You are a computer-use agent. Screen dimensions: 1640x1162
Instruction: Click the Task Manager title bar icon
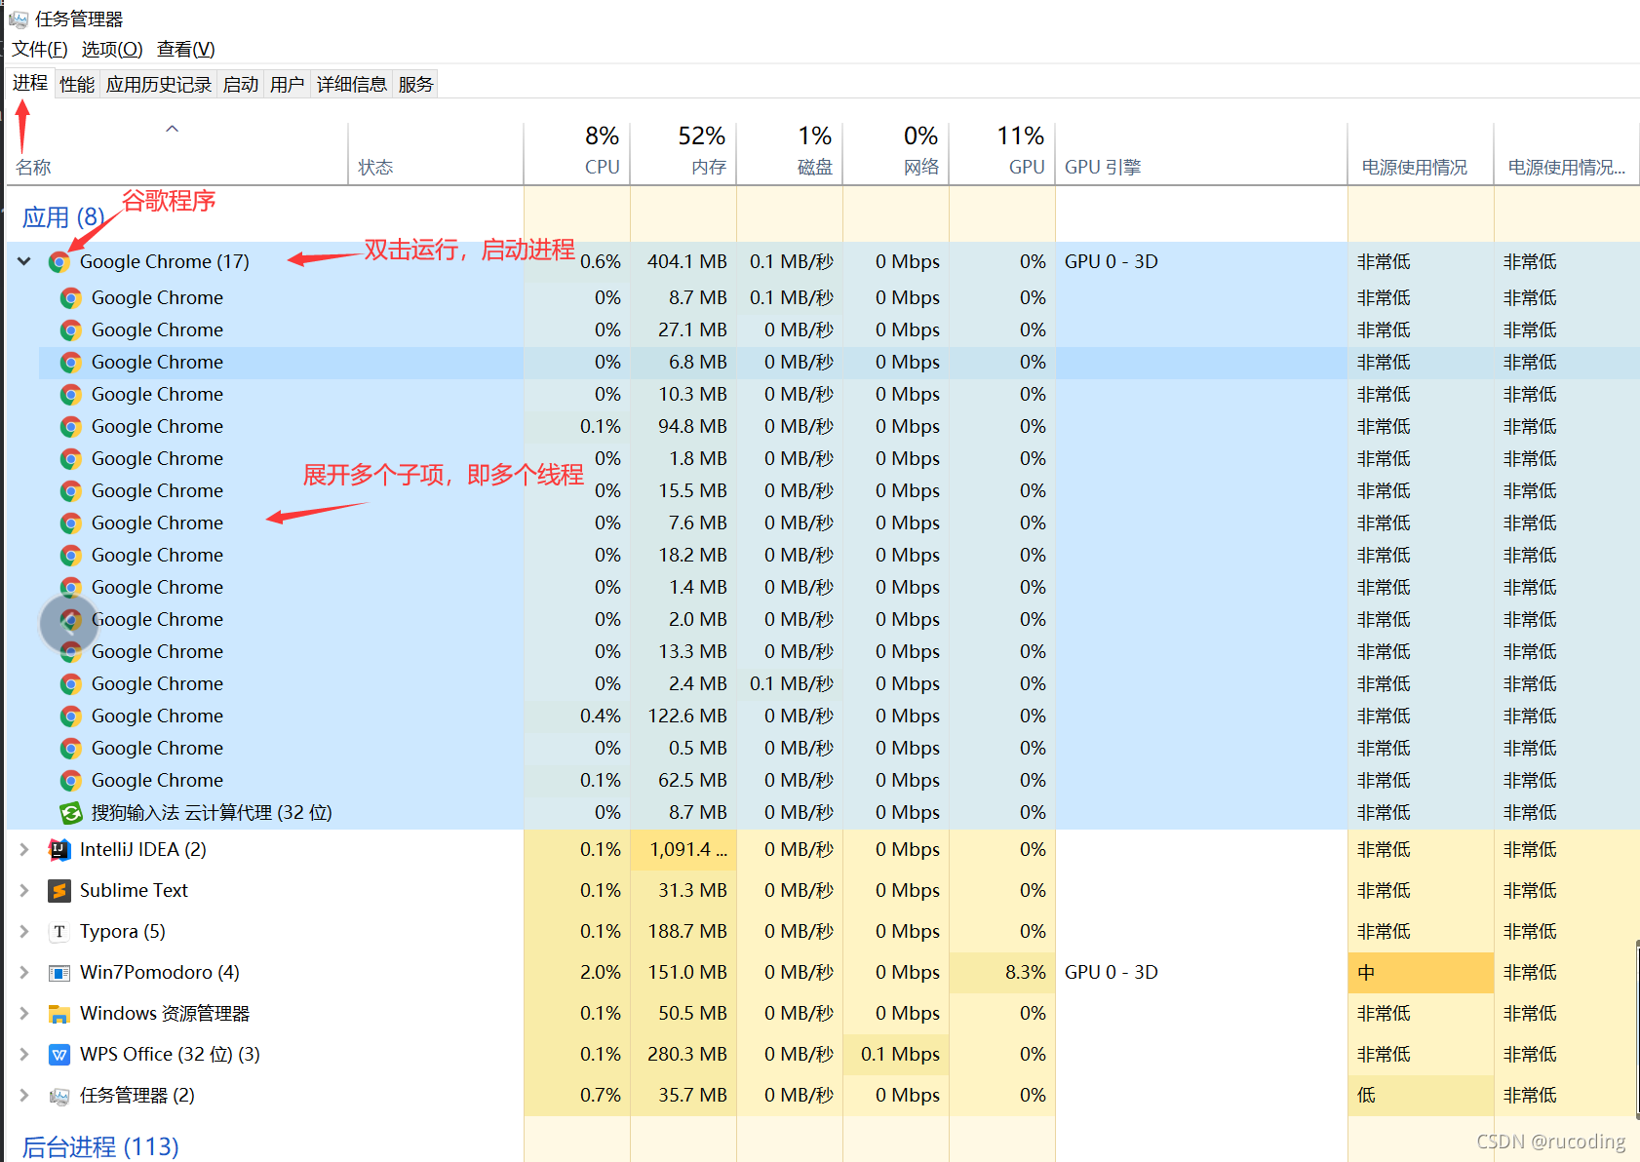(18, 19)
